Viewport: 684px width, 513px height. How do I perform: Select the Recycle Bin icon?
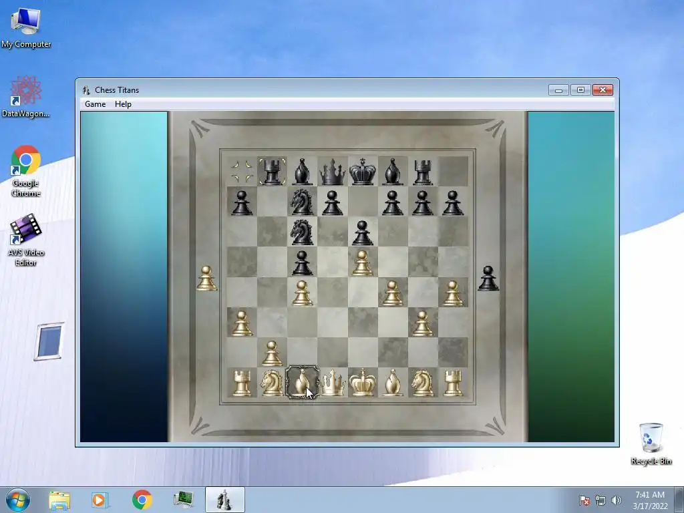click(x=651, y=444)
